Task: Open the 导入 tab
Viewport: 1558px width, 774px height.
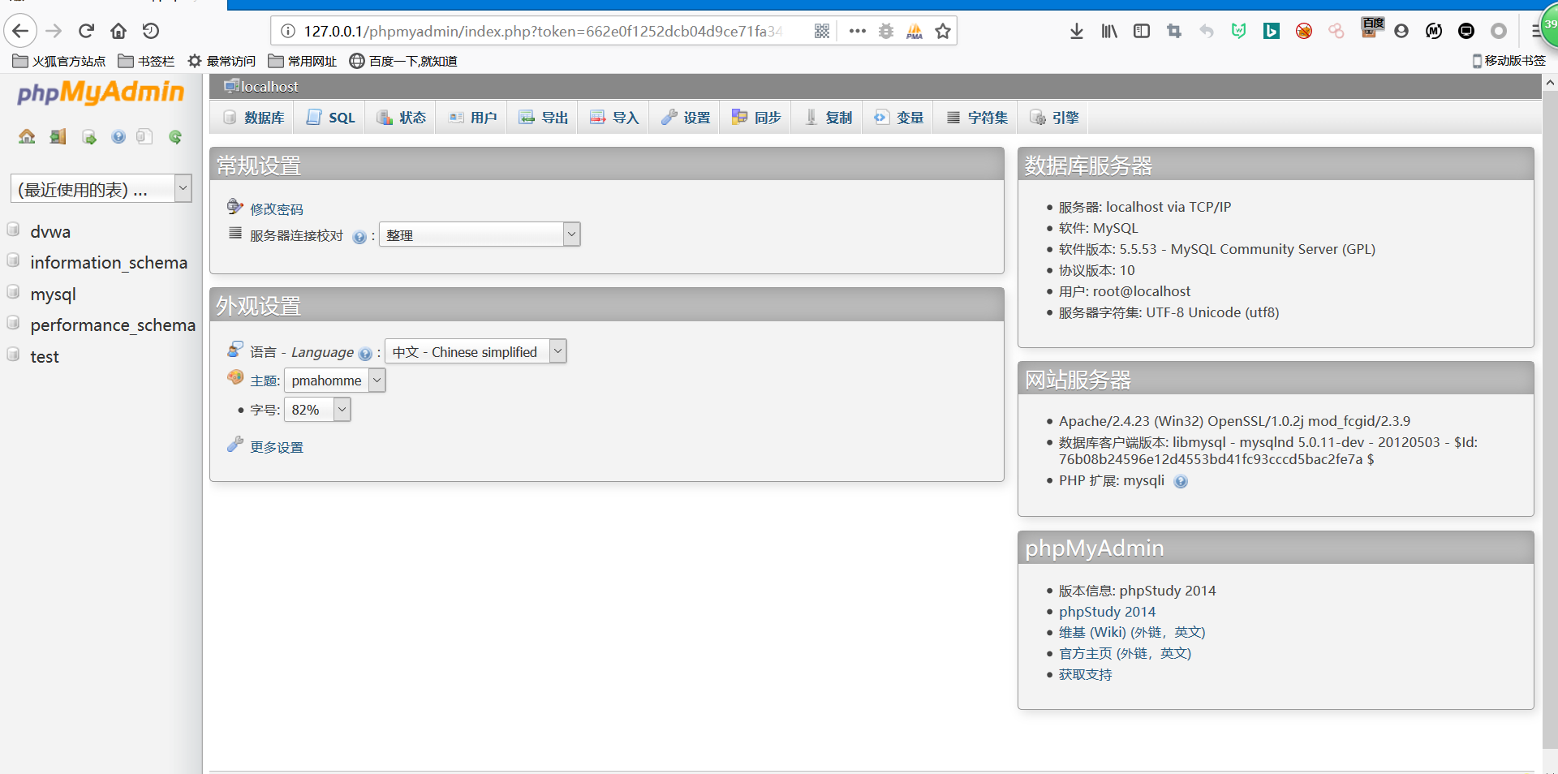Action: tap(614, 118)
